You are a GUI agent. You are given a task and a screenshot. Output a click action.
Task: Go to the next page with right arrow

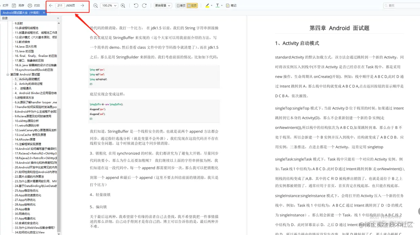click(82, 5)
